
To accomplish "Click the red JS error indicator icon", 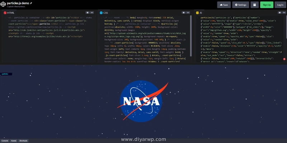I will pyautogui.click(x=284, y=59).
